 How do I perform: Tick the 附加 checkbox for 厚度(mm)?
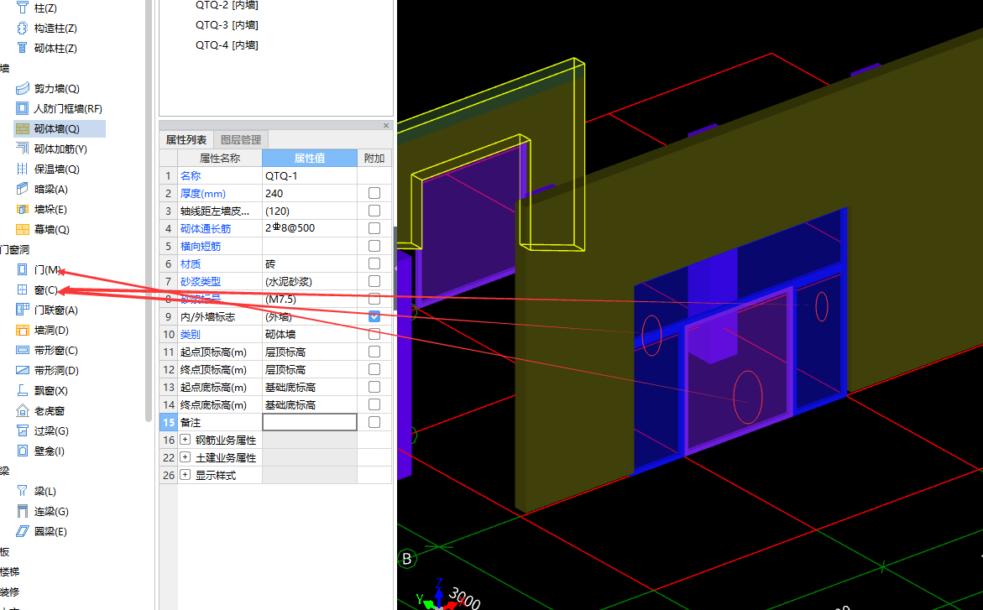coord(374,193)
